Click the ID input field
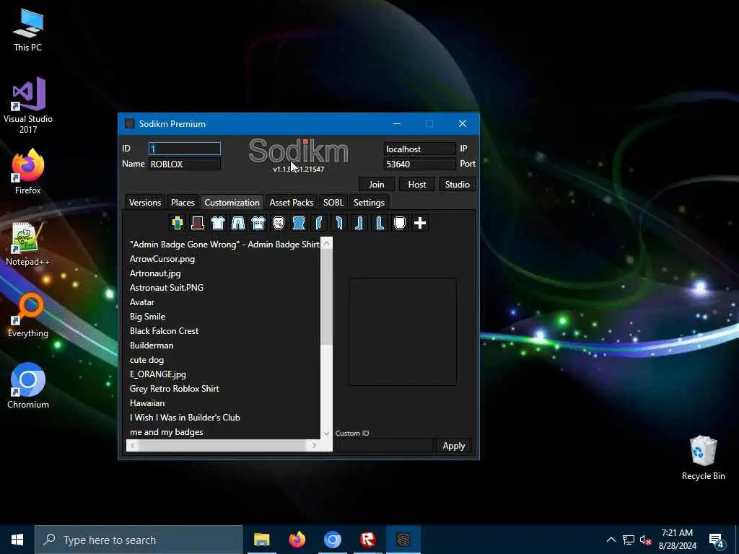 (185, 149)
